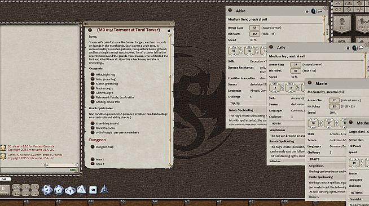The width and height of the screenshot is (369, 206).
Task: Open the +/- modifiers toolbar button
Action: click(x=359, y=10)
